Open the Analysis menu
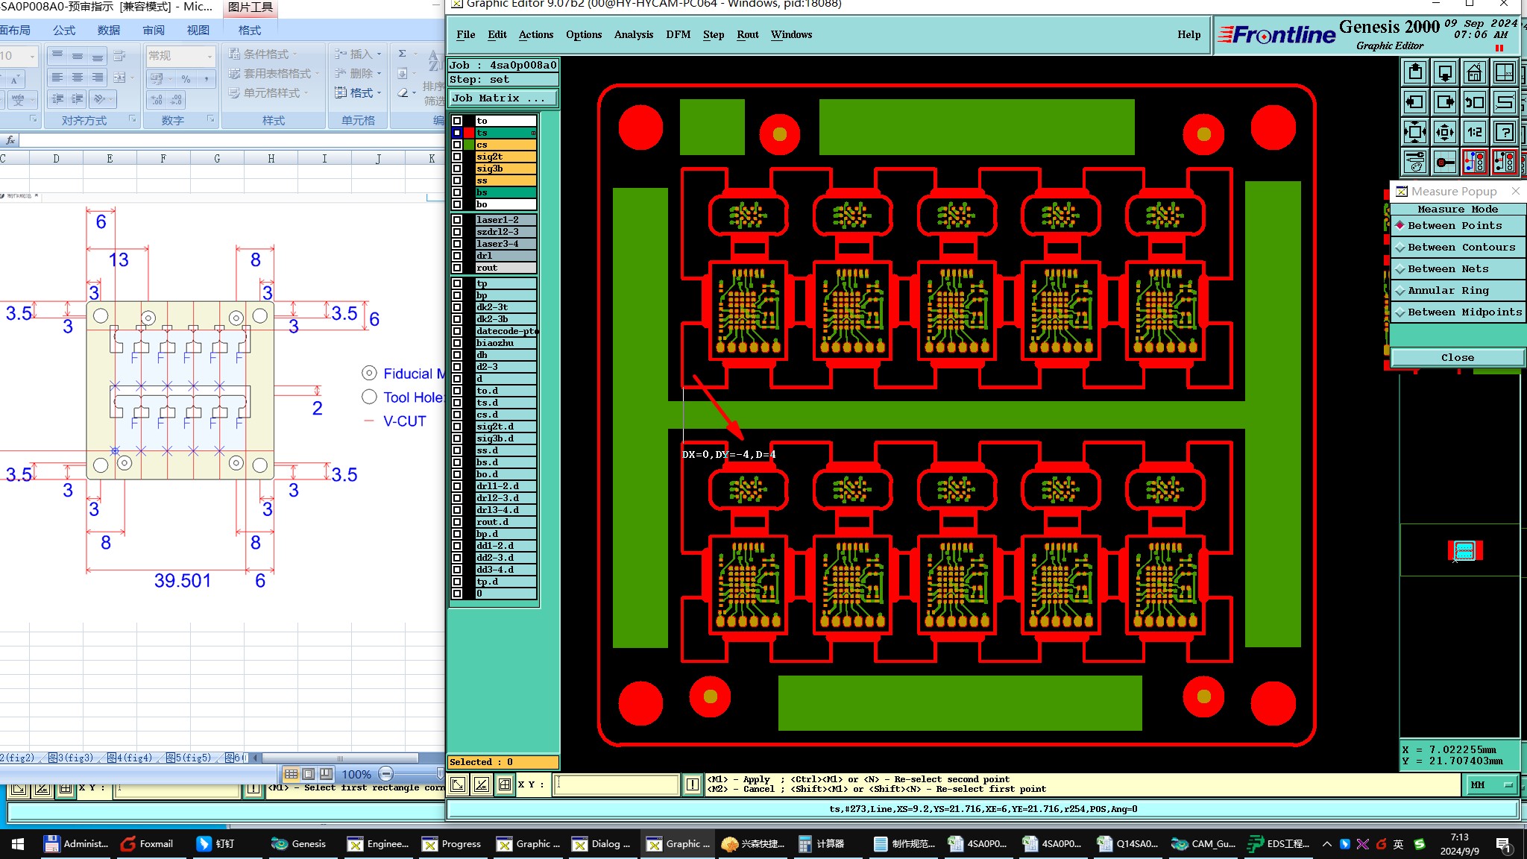The height and width of the screenshot is (859, 1527). (633, 35)
